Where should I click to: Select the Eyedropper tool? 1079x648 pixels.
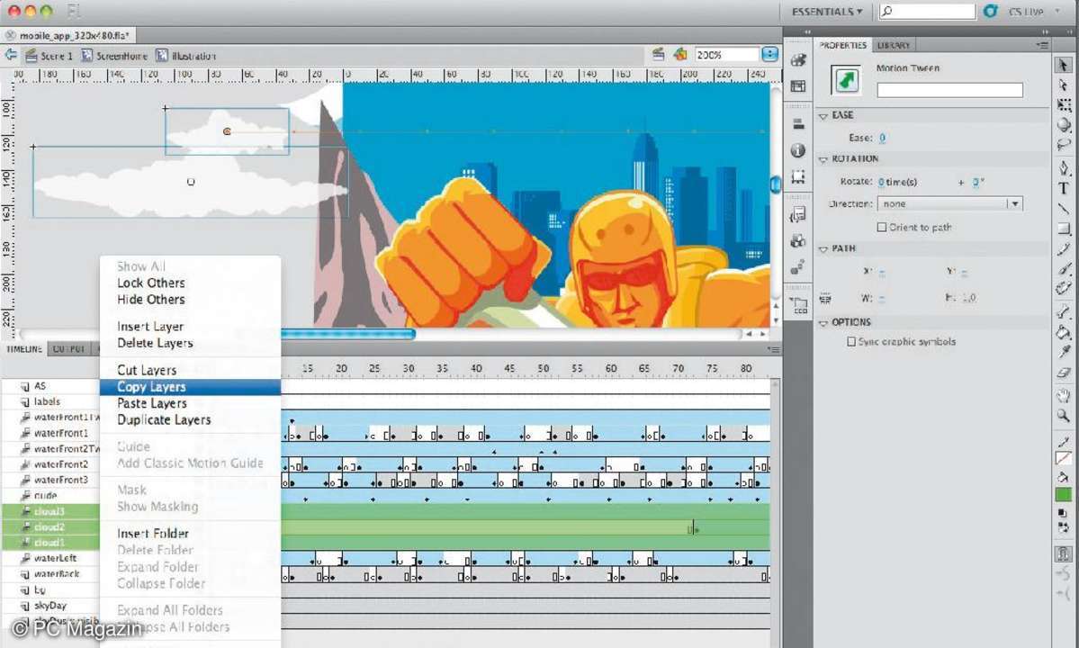(x=1064, y=353)
